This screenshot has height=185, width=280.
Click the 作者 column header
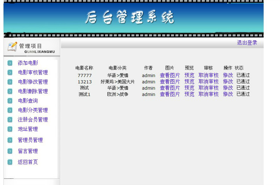(x=148, y=68)
